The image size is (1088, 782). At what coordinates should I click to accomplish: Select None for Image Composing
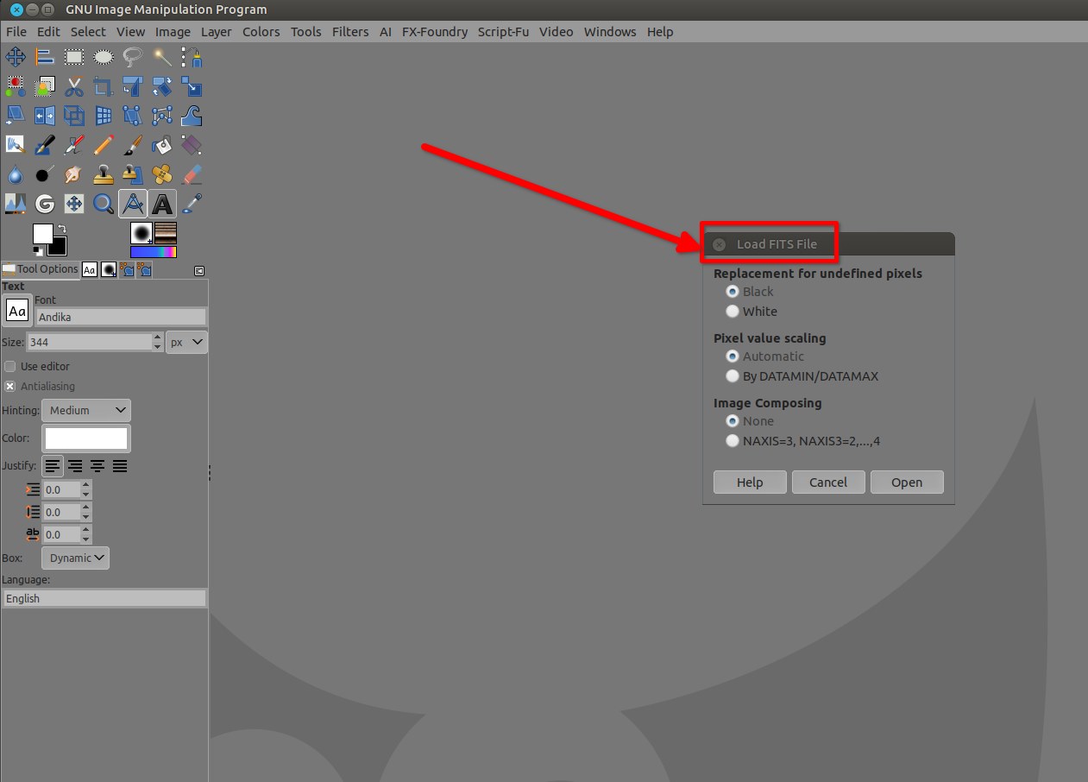(733, 421)
